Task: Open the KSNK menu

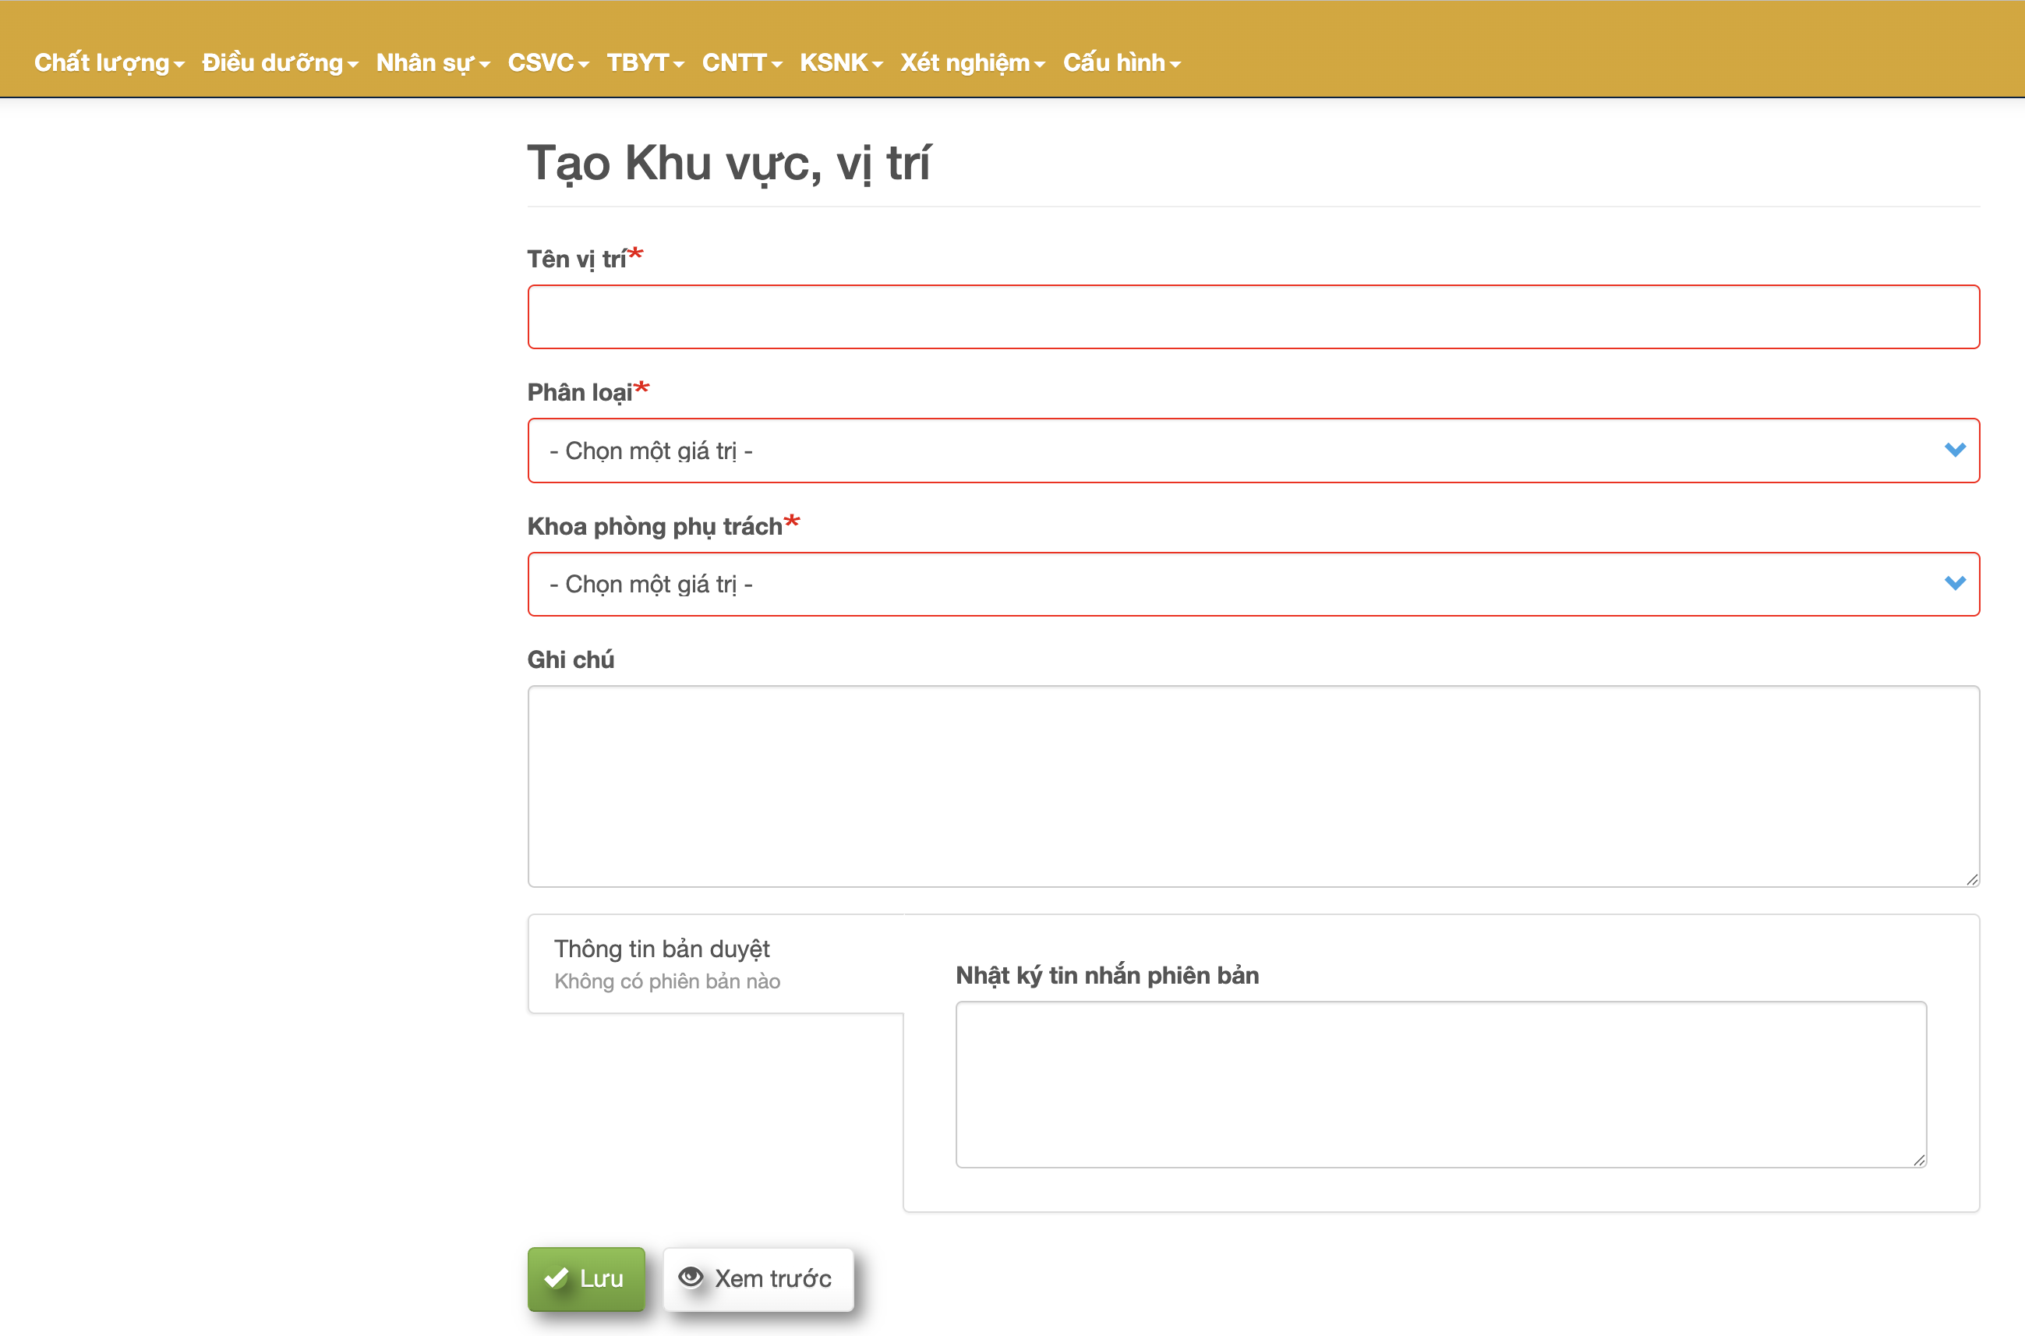Action: click(840, 63)
